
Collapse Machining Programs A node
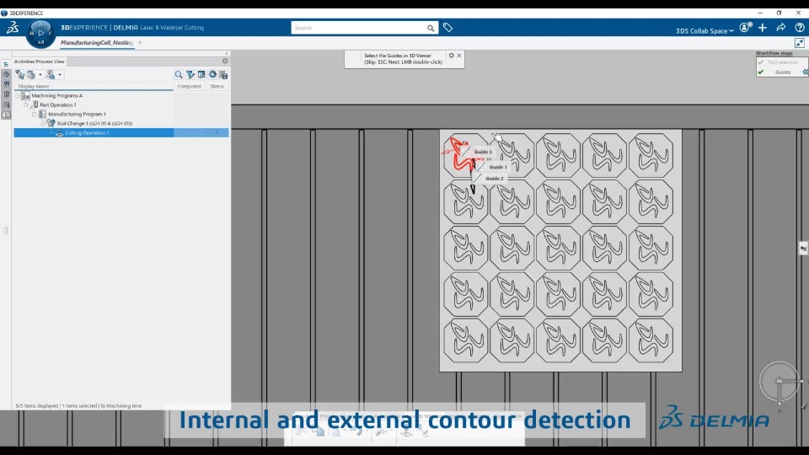(x=18, y=95)
